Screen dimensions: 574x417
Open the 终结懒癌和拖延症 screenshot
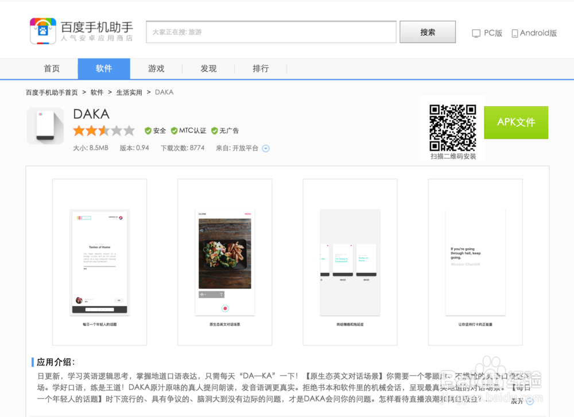tap(350, 262)
